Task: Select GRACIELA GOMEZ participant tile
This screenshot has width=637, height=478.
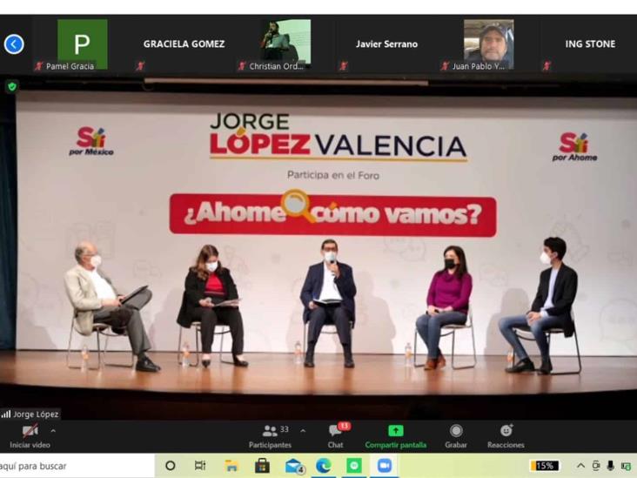Action: click(x=184, y=44)
